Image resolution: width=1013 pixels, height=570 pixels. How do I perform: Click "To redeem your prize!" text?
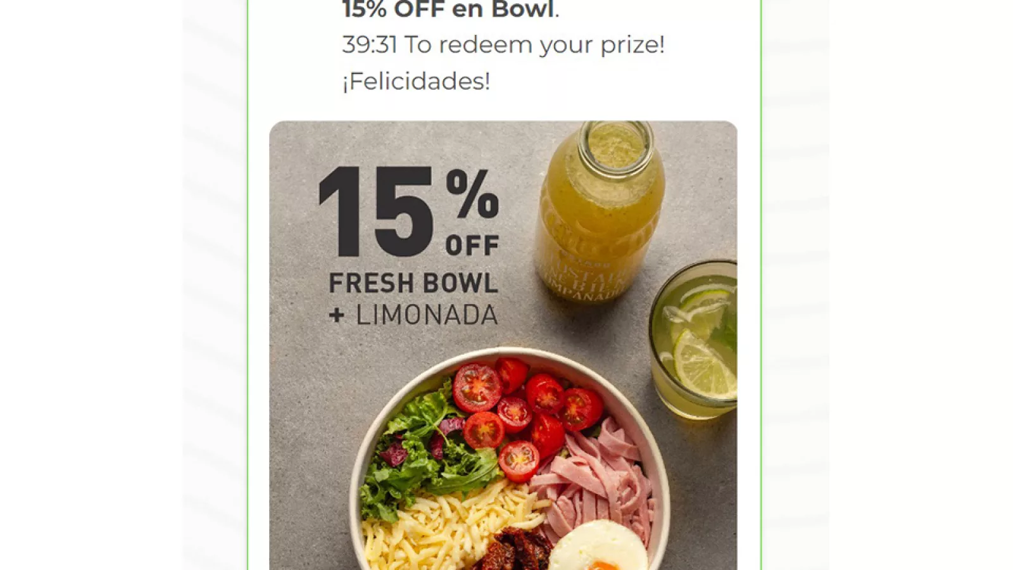click(534, 45)
